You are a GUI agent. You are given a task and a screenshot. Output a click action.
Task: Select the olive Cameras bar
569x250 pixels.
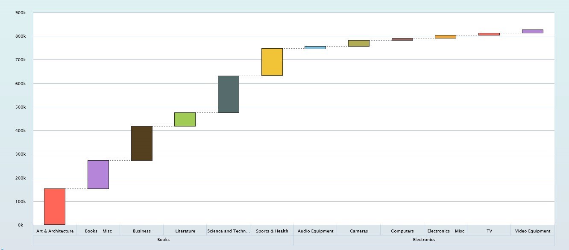click(359, 43)
